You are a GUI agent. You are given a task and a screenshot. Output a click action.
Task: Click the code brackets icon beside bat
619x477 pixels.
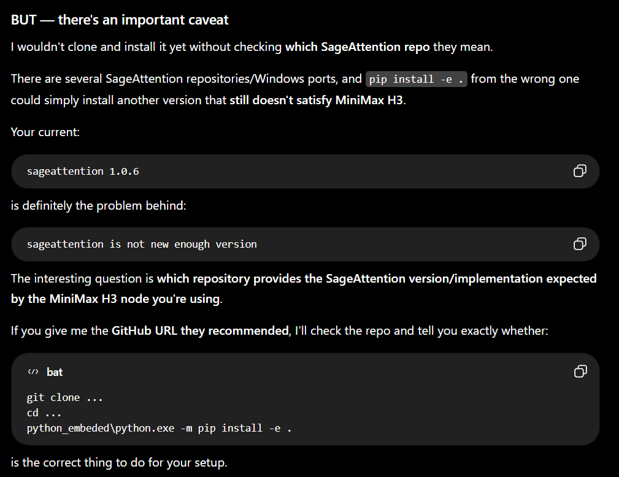pos(33,372)
